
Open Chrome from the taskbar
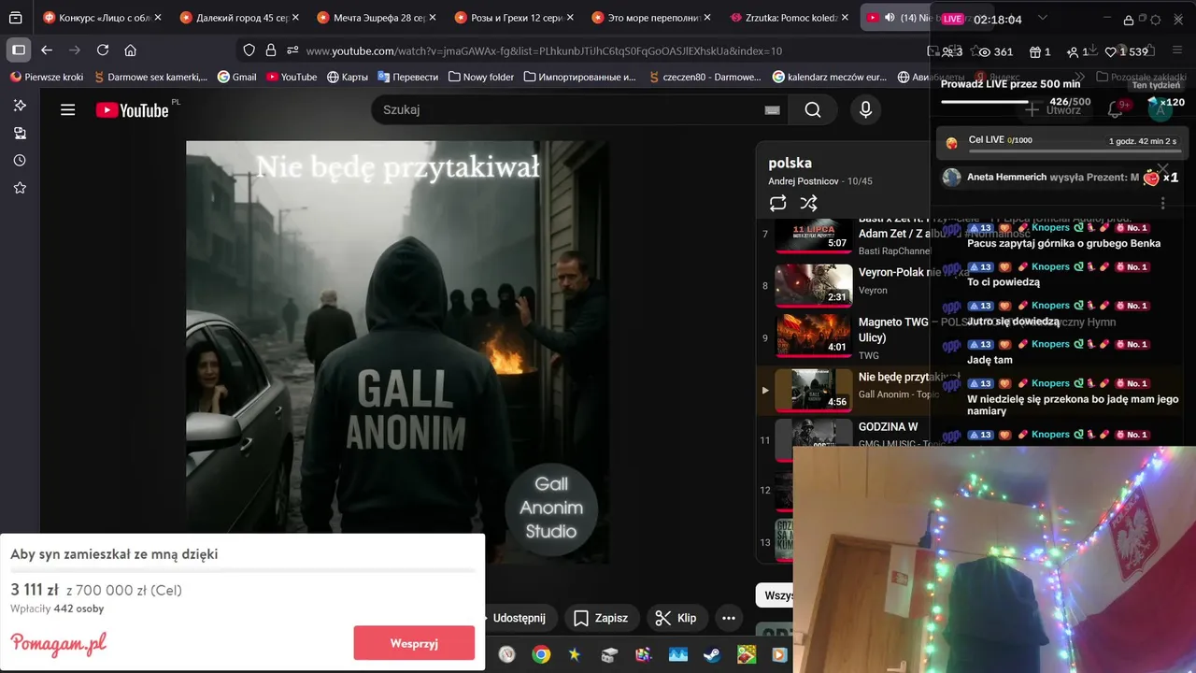541,654
